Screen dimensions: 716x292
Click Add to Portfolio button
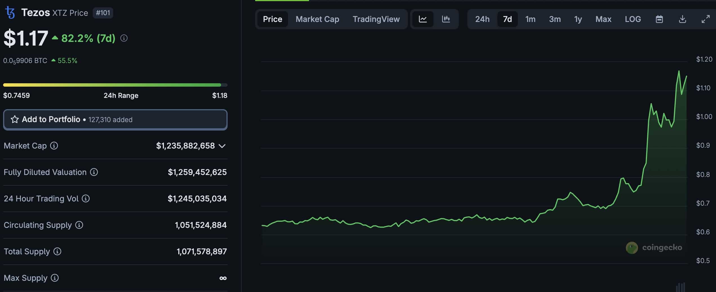(115, 120)
